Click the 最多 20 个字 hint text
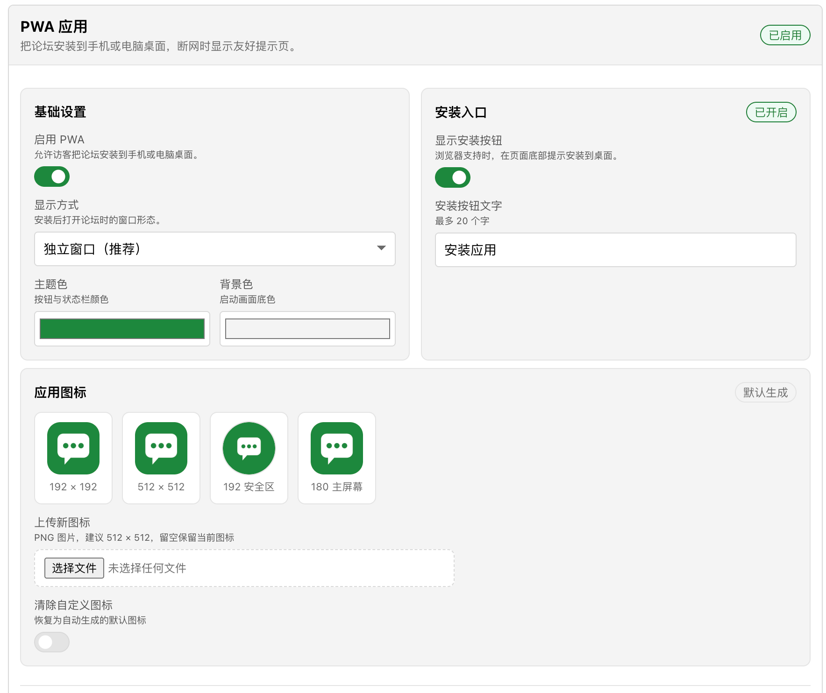826x693 pixels. (462, 221)
